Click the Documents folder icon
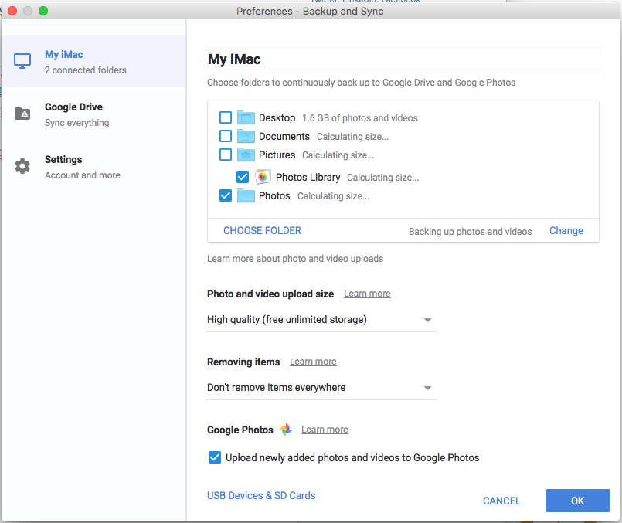 [246, 136]
